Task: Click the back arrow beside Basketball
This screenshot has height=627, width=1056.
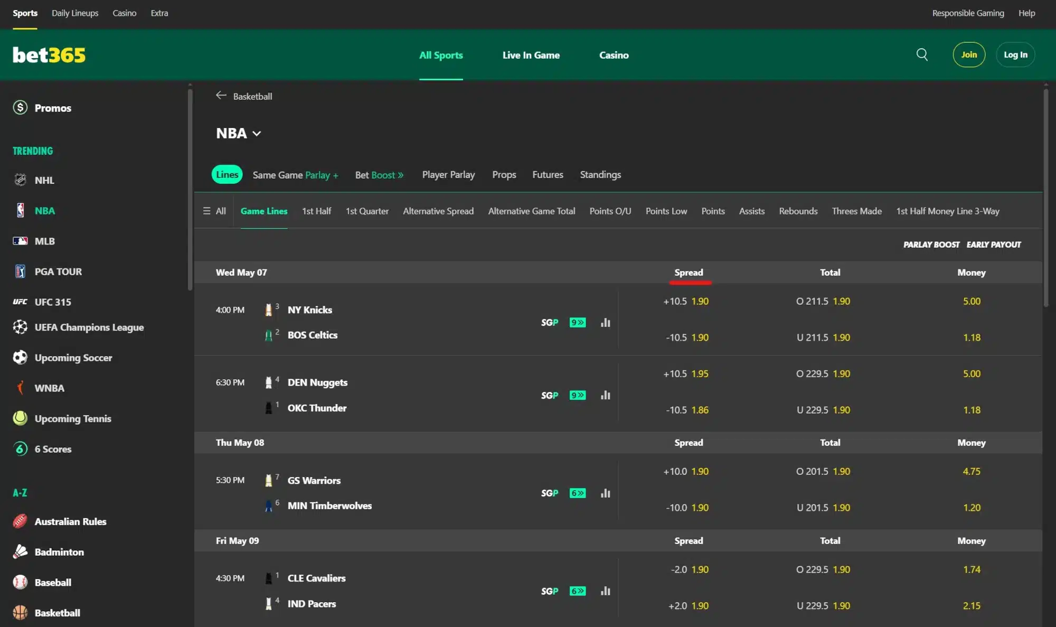Action: pyautogui.click(x=221, y=96)
